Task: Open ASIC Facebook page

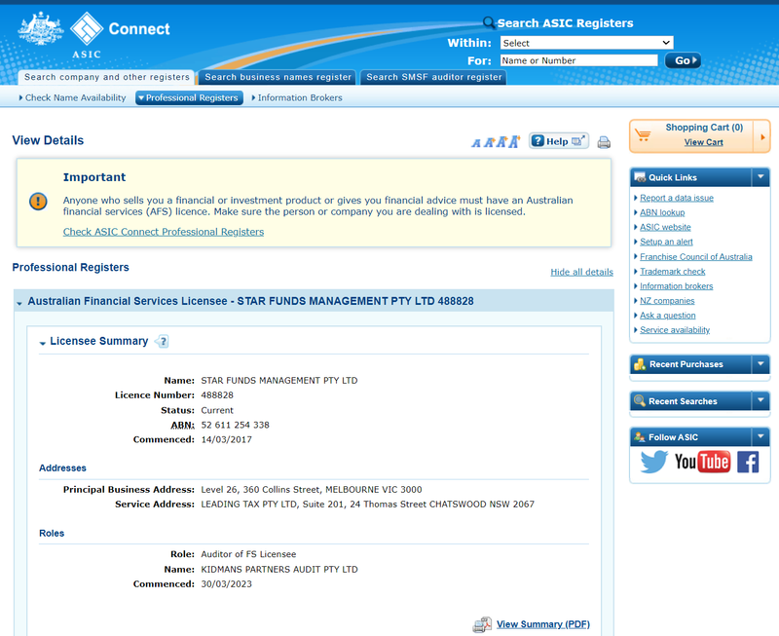Action: tap(748, 462)
